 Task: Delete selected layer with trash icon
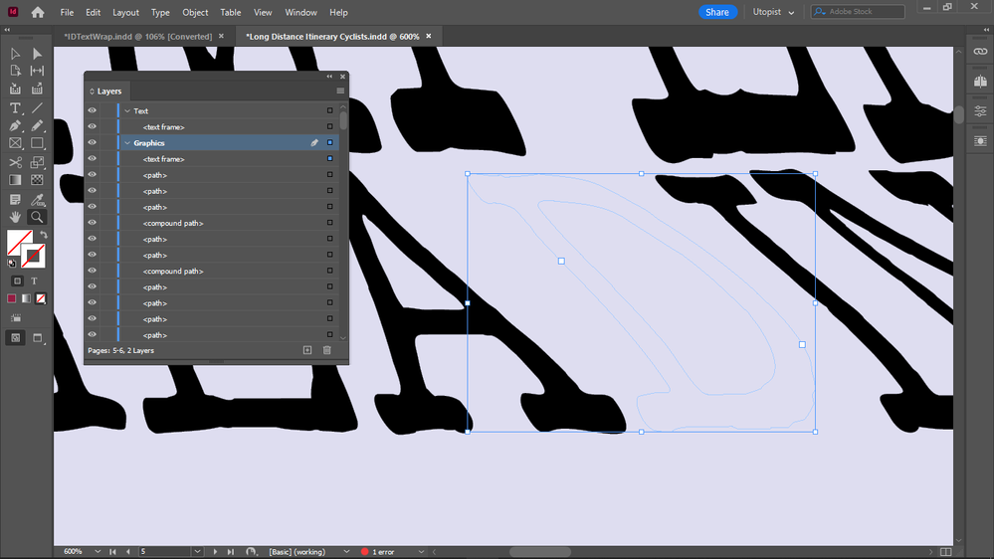[327, 350]
